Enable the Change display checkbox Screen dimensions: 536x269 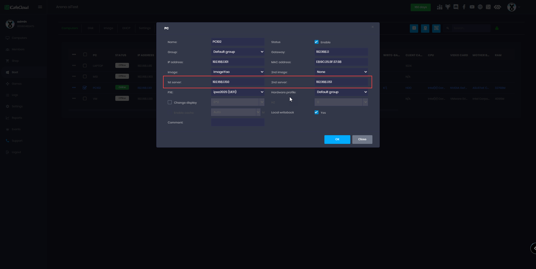[x=170, y=102]
